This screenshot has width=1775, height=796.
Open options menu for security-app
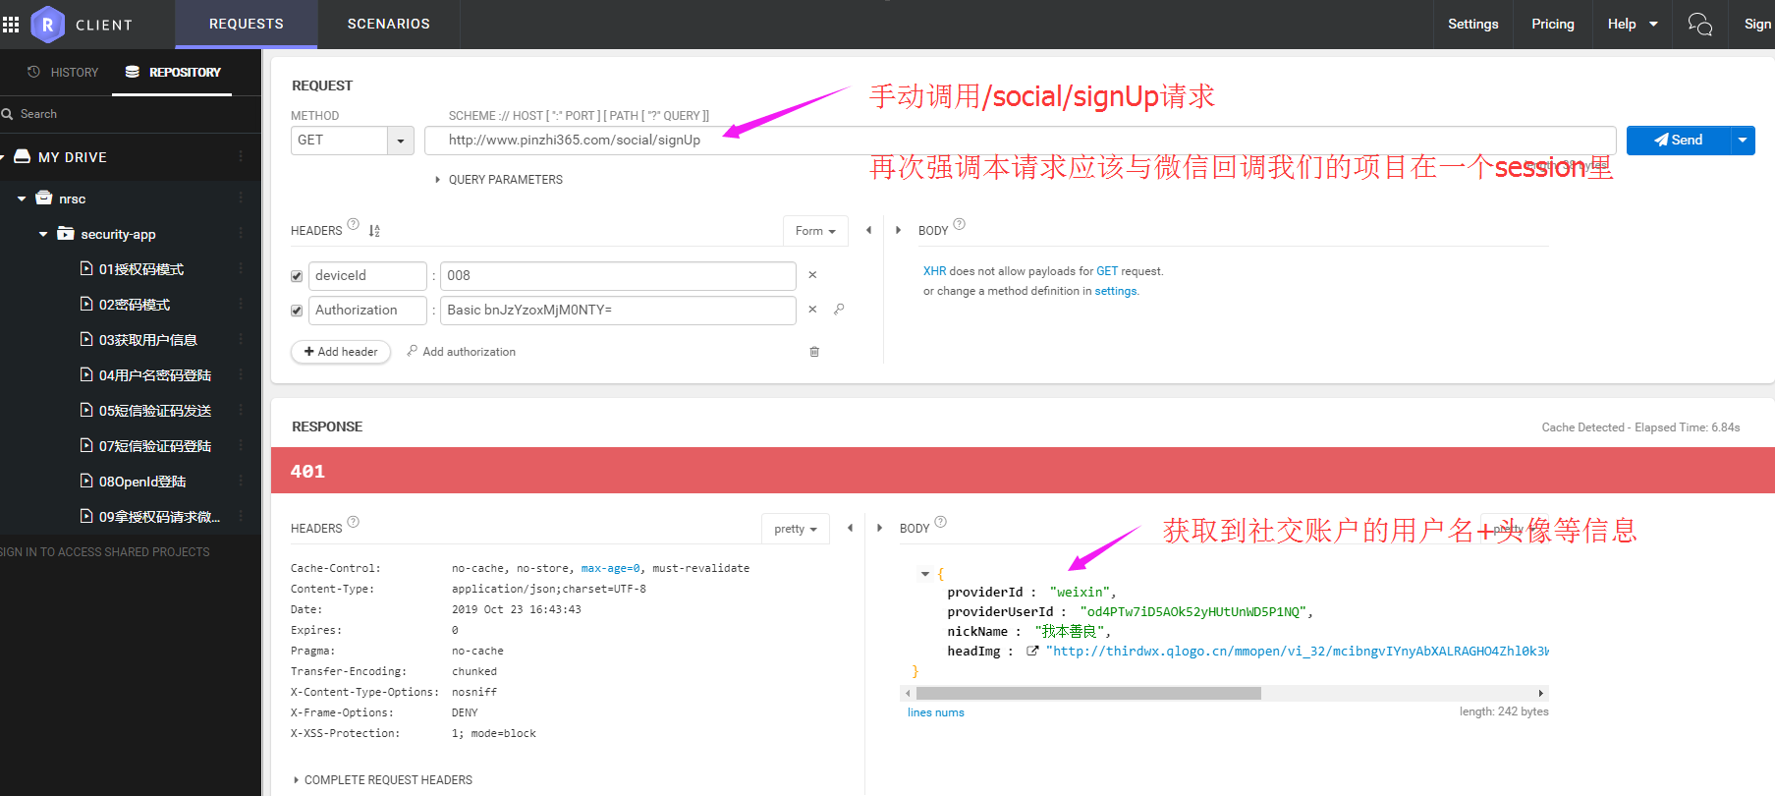pyautogui.click(x=241, y=234)
